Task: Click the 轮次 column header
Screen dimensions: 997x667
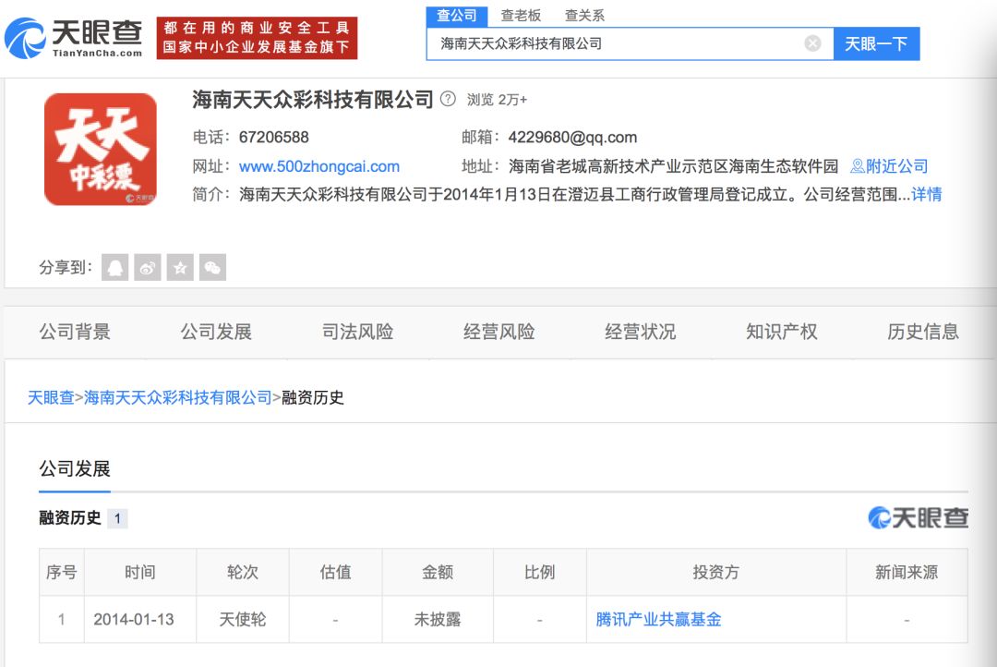Action: (x=243, y=572)
